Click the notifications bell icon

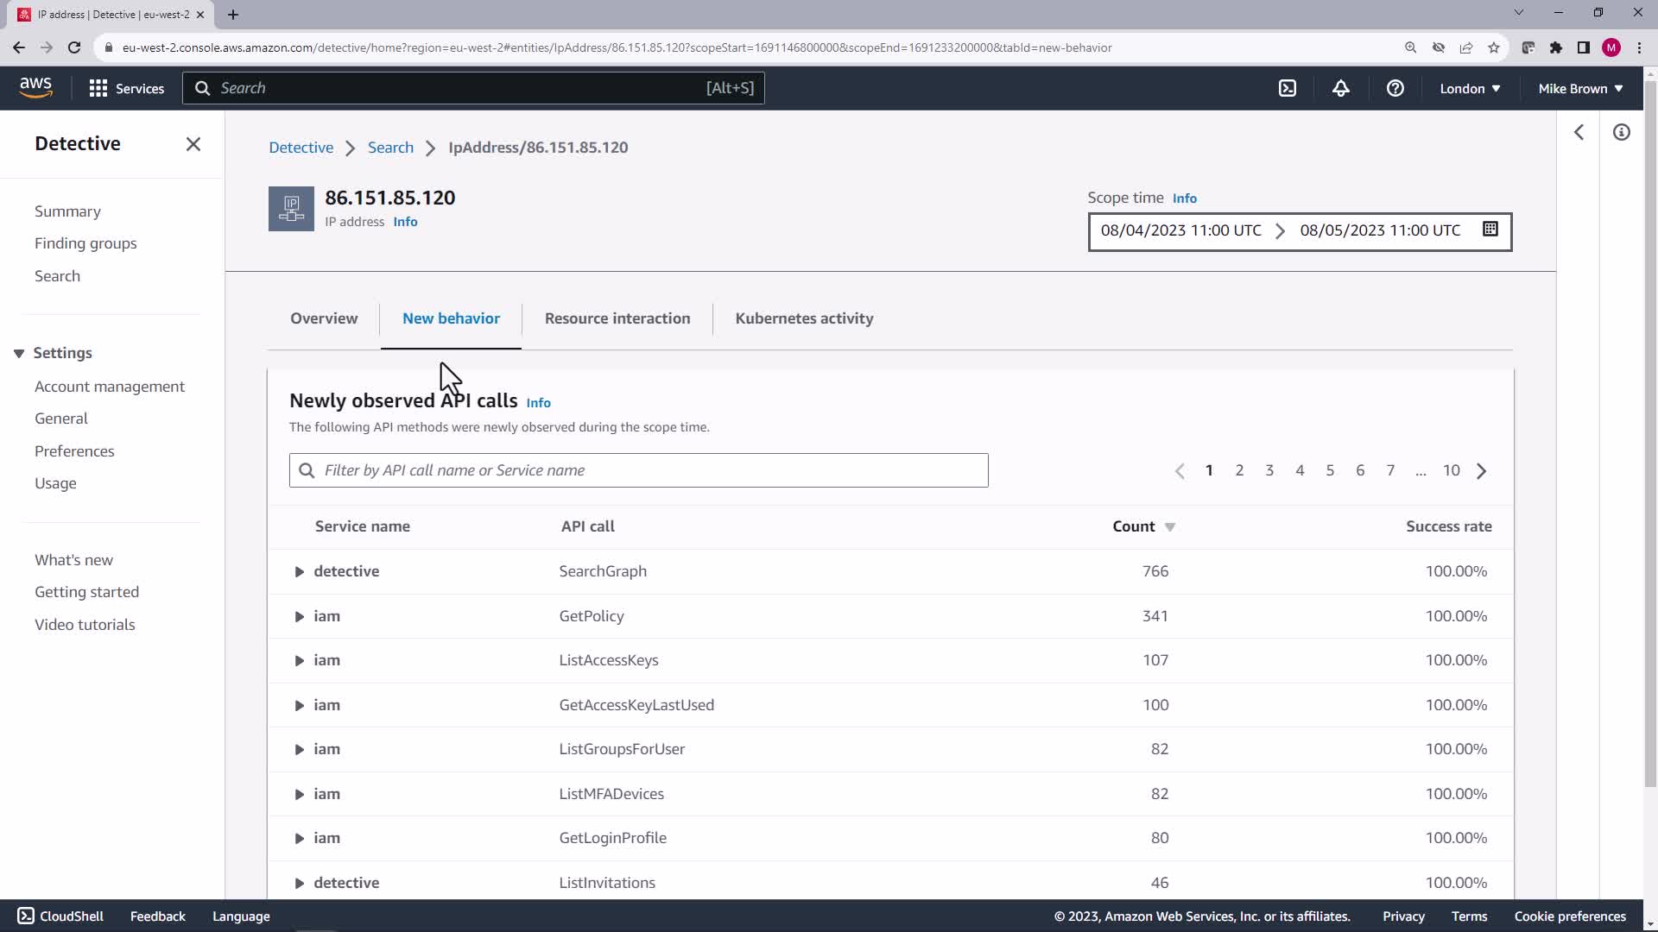pyautogui.click(x=1340, y=88)
